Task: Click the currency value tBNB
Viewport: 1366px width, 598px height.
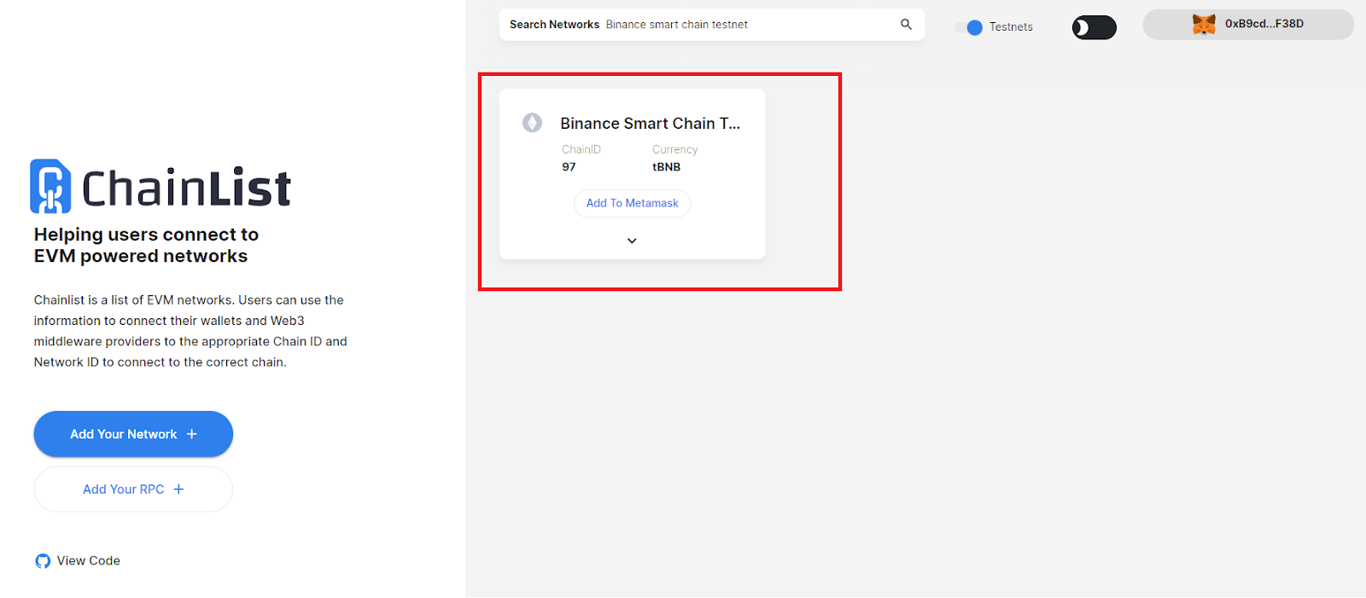Action: pos(667,167)
